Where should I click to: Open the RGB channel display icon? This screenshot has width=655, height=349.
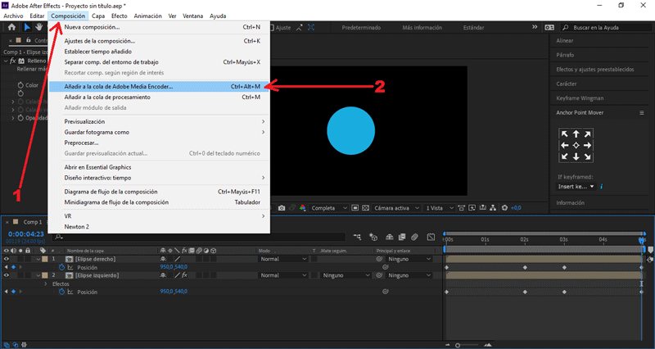302,208
